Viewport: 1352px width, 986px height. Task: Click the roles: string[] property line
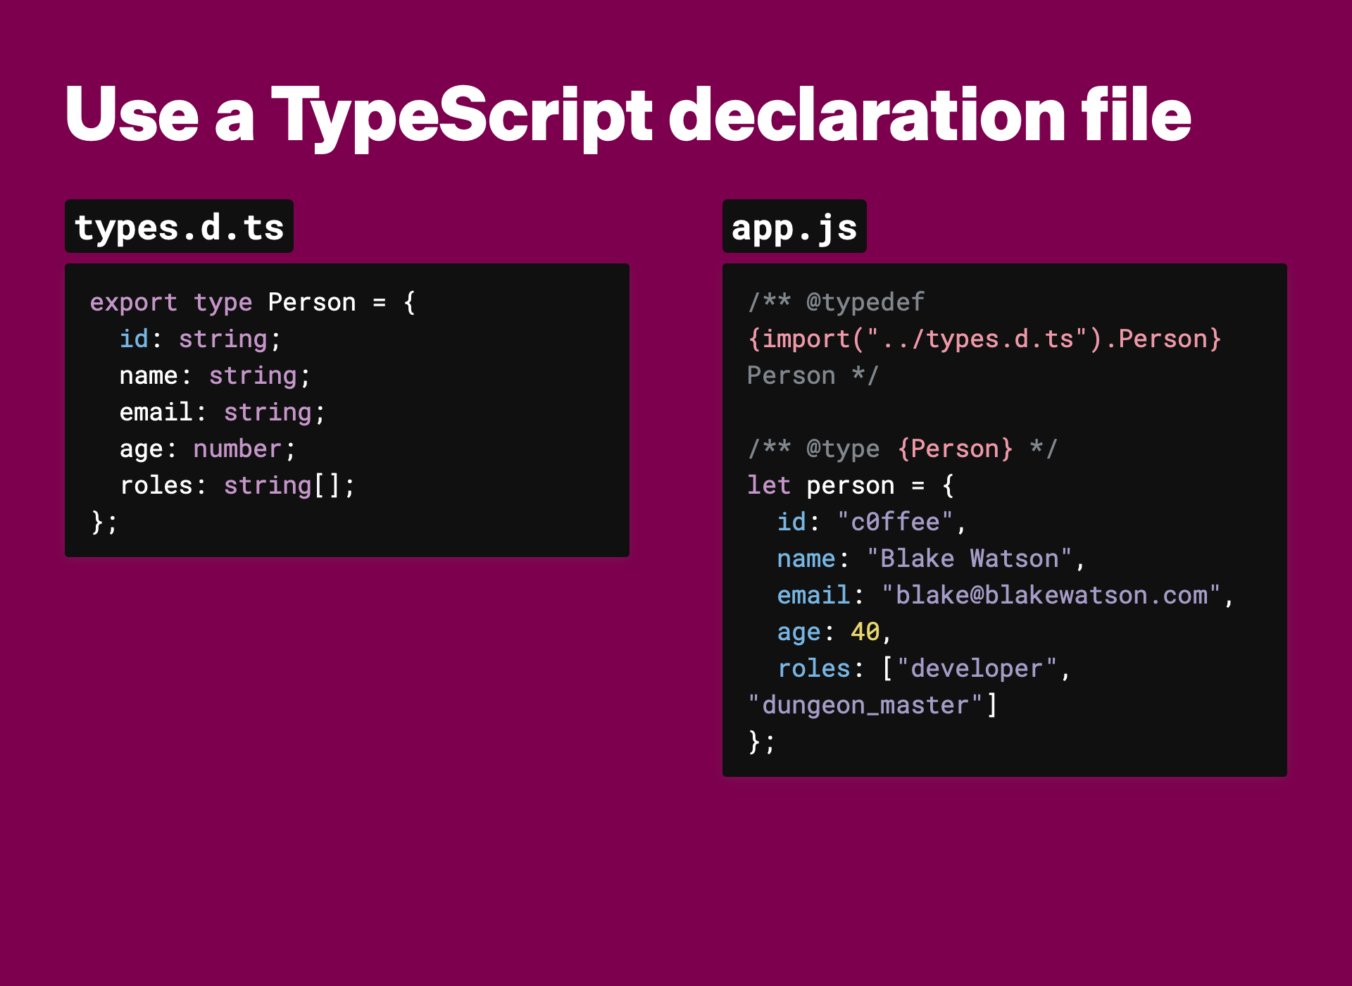[237, 485]
